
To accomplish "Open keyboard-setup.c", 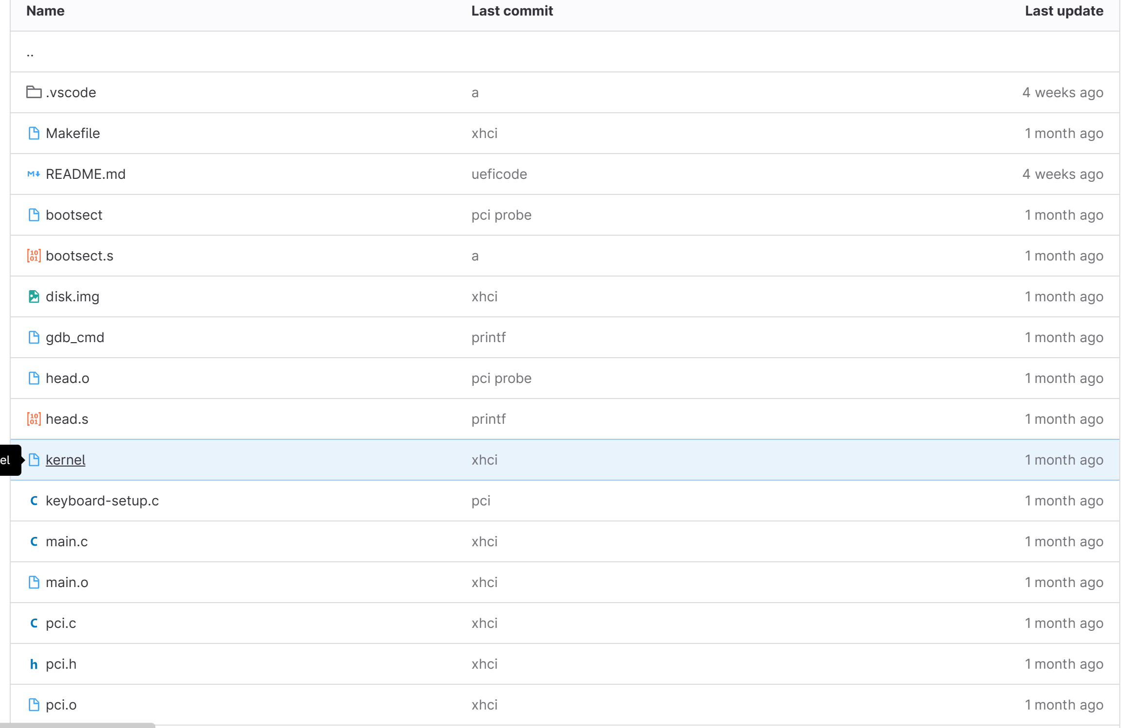I will (x=102, y=501).
